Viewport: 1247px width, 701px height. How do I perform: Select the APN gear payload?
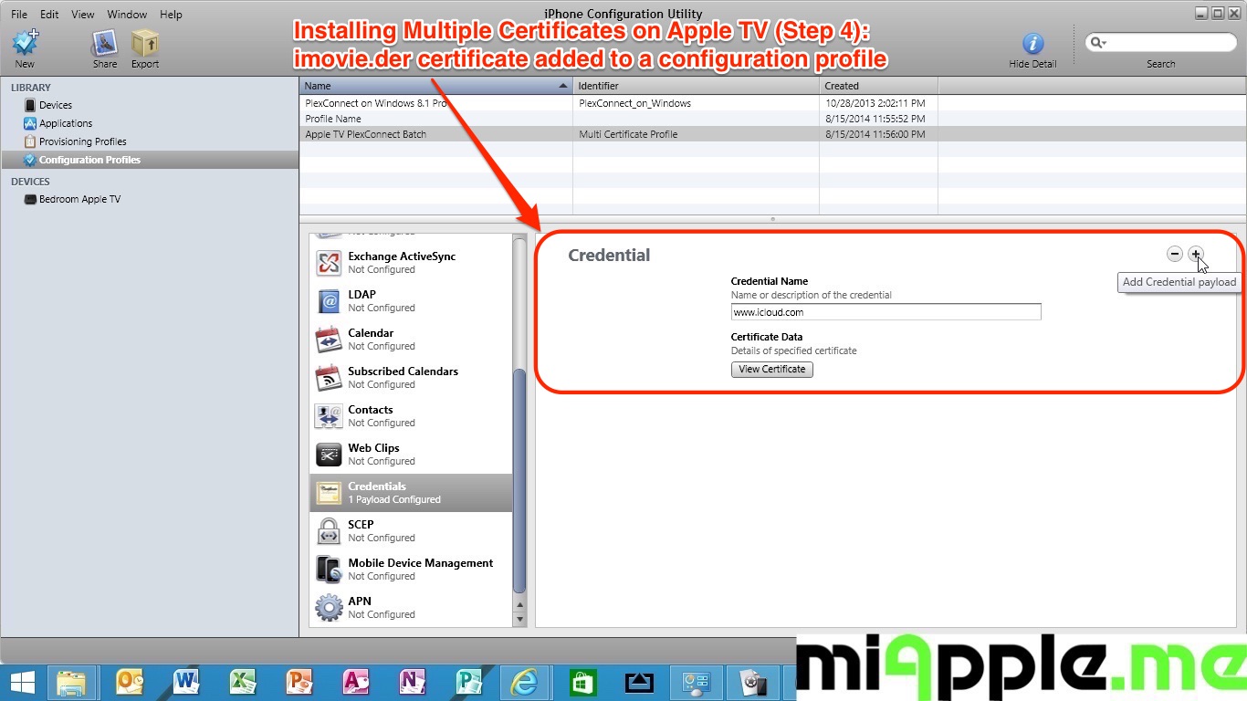(x=329, y=607)
